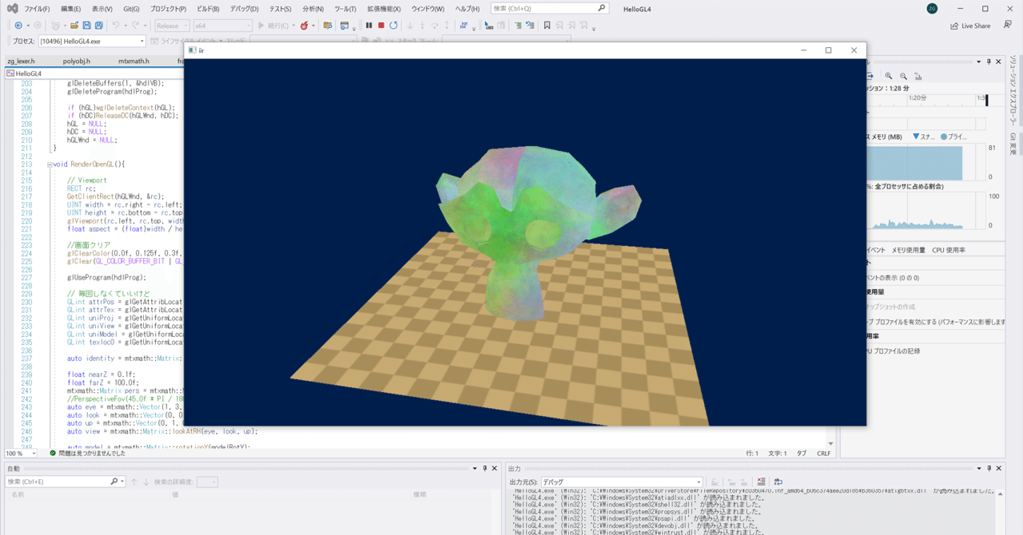Image resolution: width=1023 pixels, height=535 pixels.
Task: Switch to the polyobj.h tab
Action: tap(77, 61)
